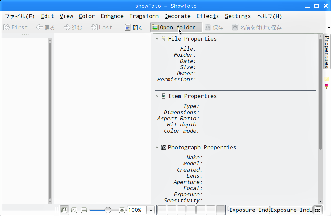Collapse Photograph Properties using its chevron
Screen dimensions: 331x216
[157, 147]
